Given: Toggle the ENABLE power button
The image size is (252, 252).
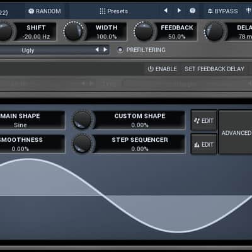Looking at the screenshot, I should point(162,69).
